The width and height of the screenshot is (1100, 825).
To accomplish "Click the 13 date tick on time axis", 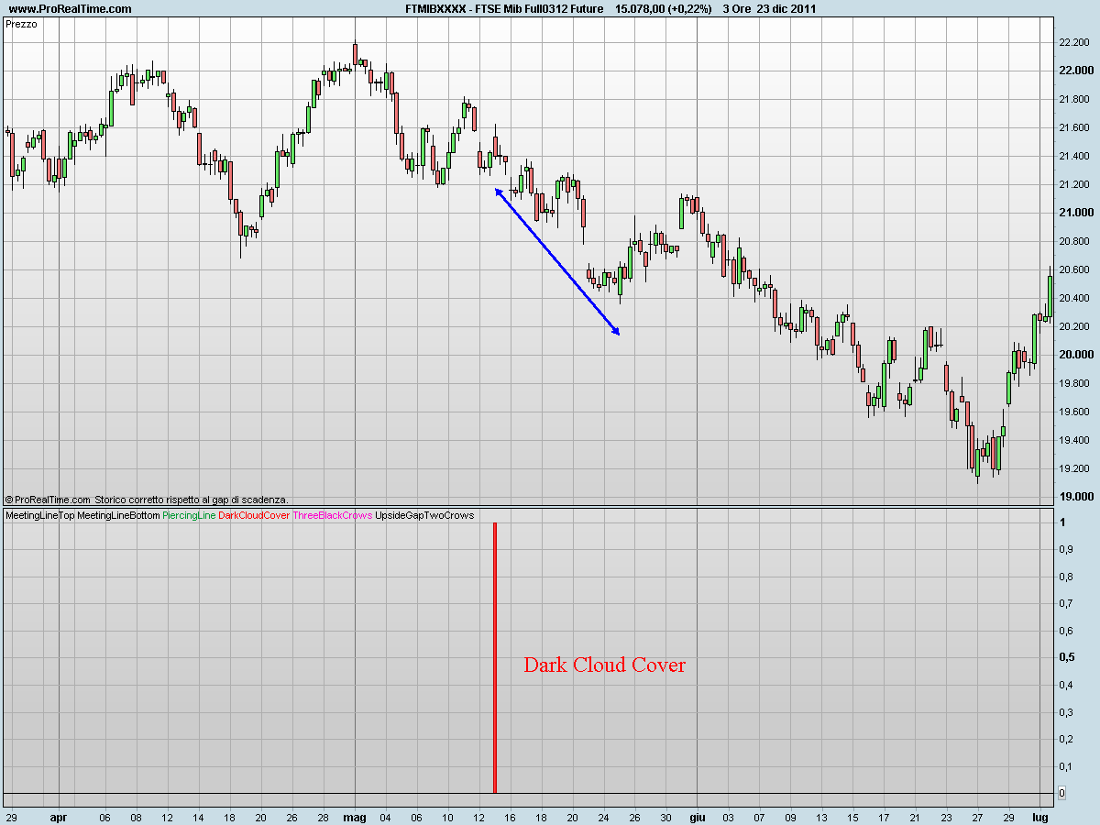I will tap(821, 816).
